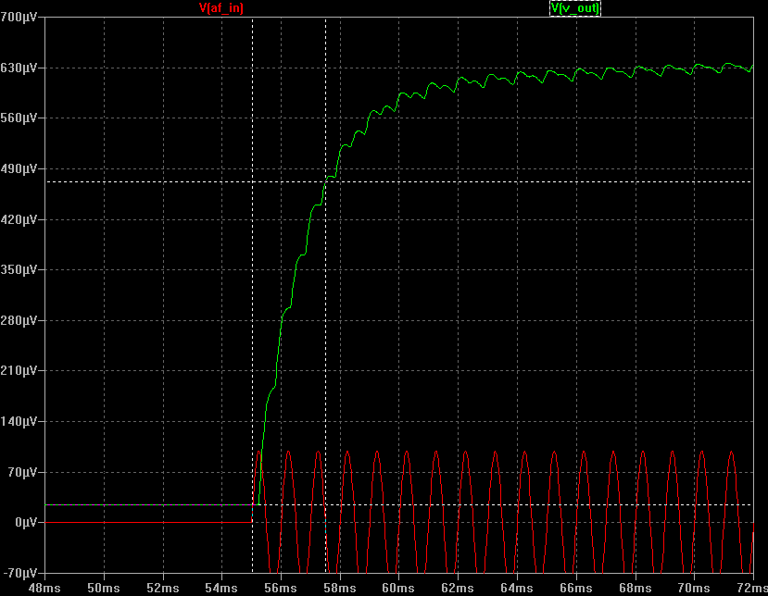Click the 630µV y-axis tick label
This screenshot has height=596, width=768.
click(x=19, y=68)
